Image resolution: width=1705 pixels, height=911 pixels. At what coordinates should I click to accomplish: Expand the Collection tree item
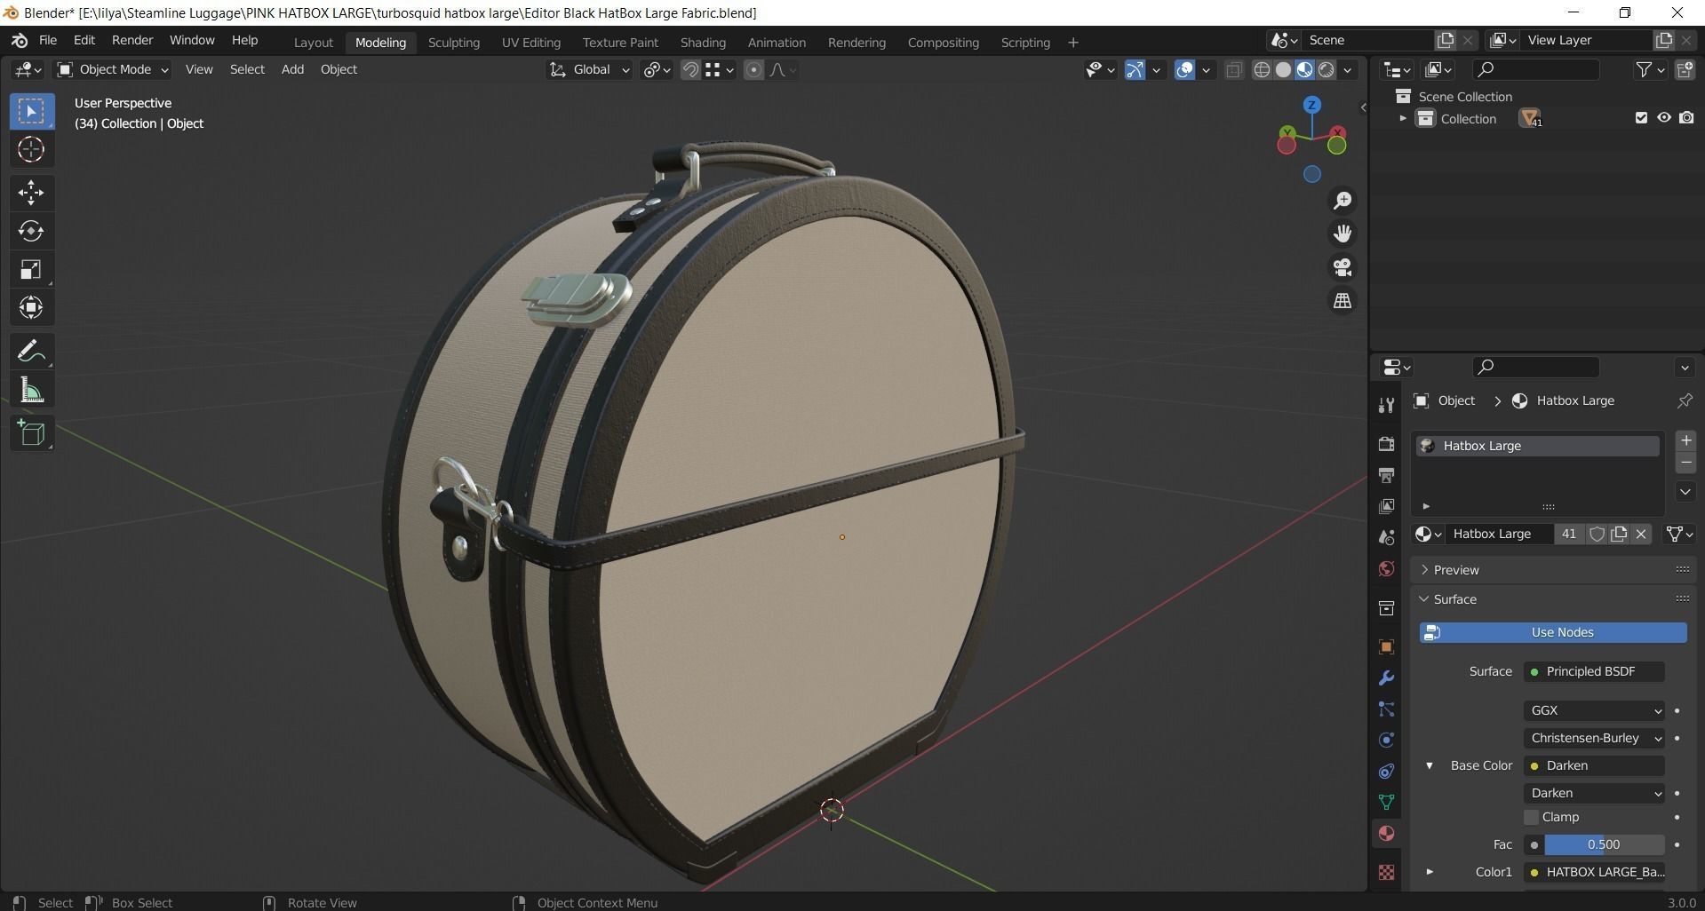coord(1403,118)
